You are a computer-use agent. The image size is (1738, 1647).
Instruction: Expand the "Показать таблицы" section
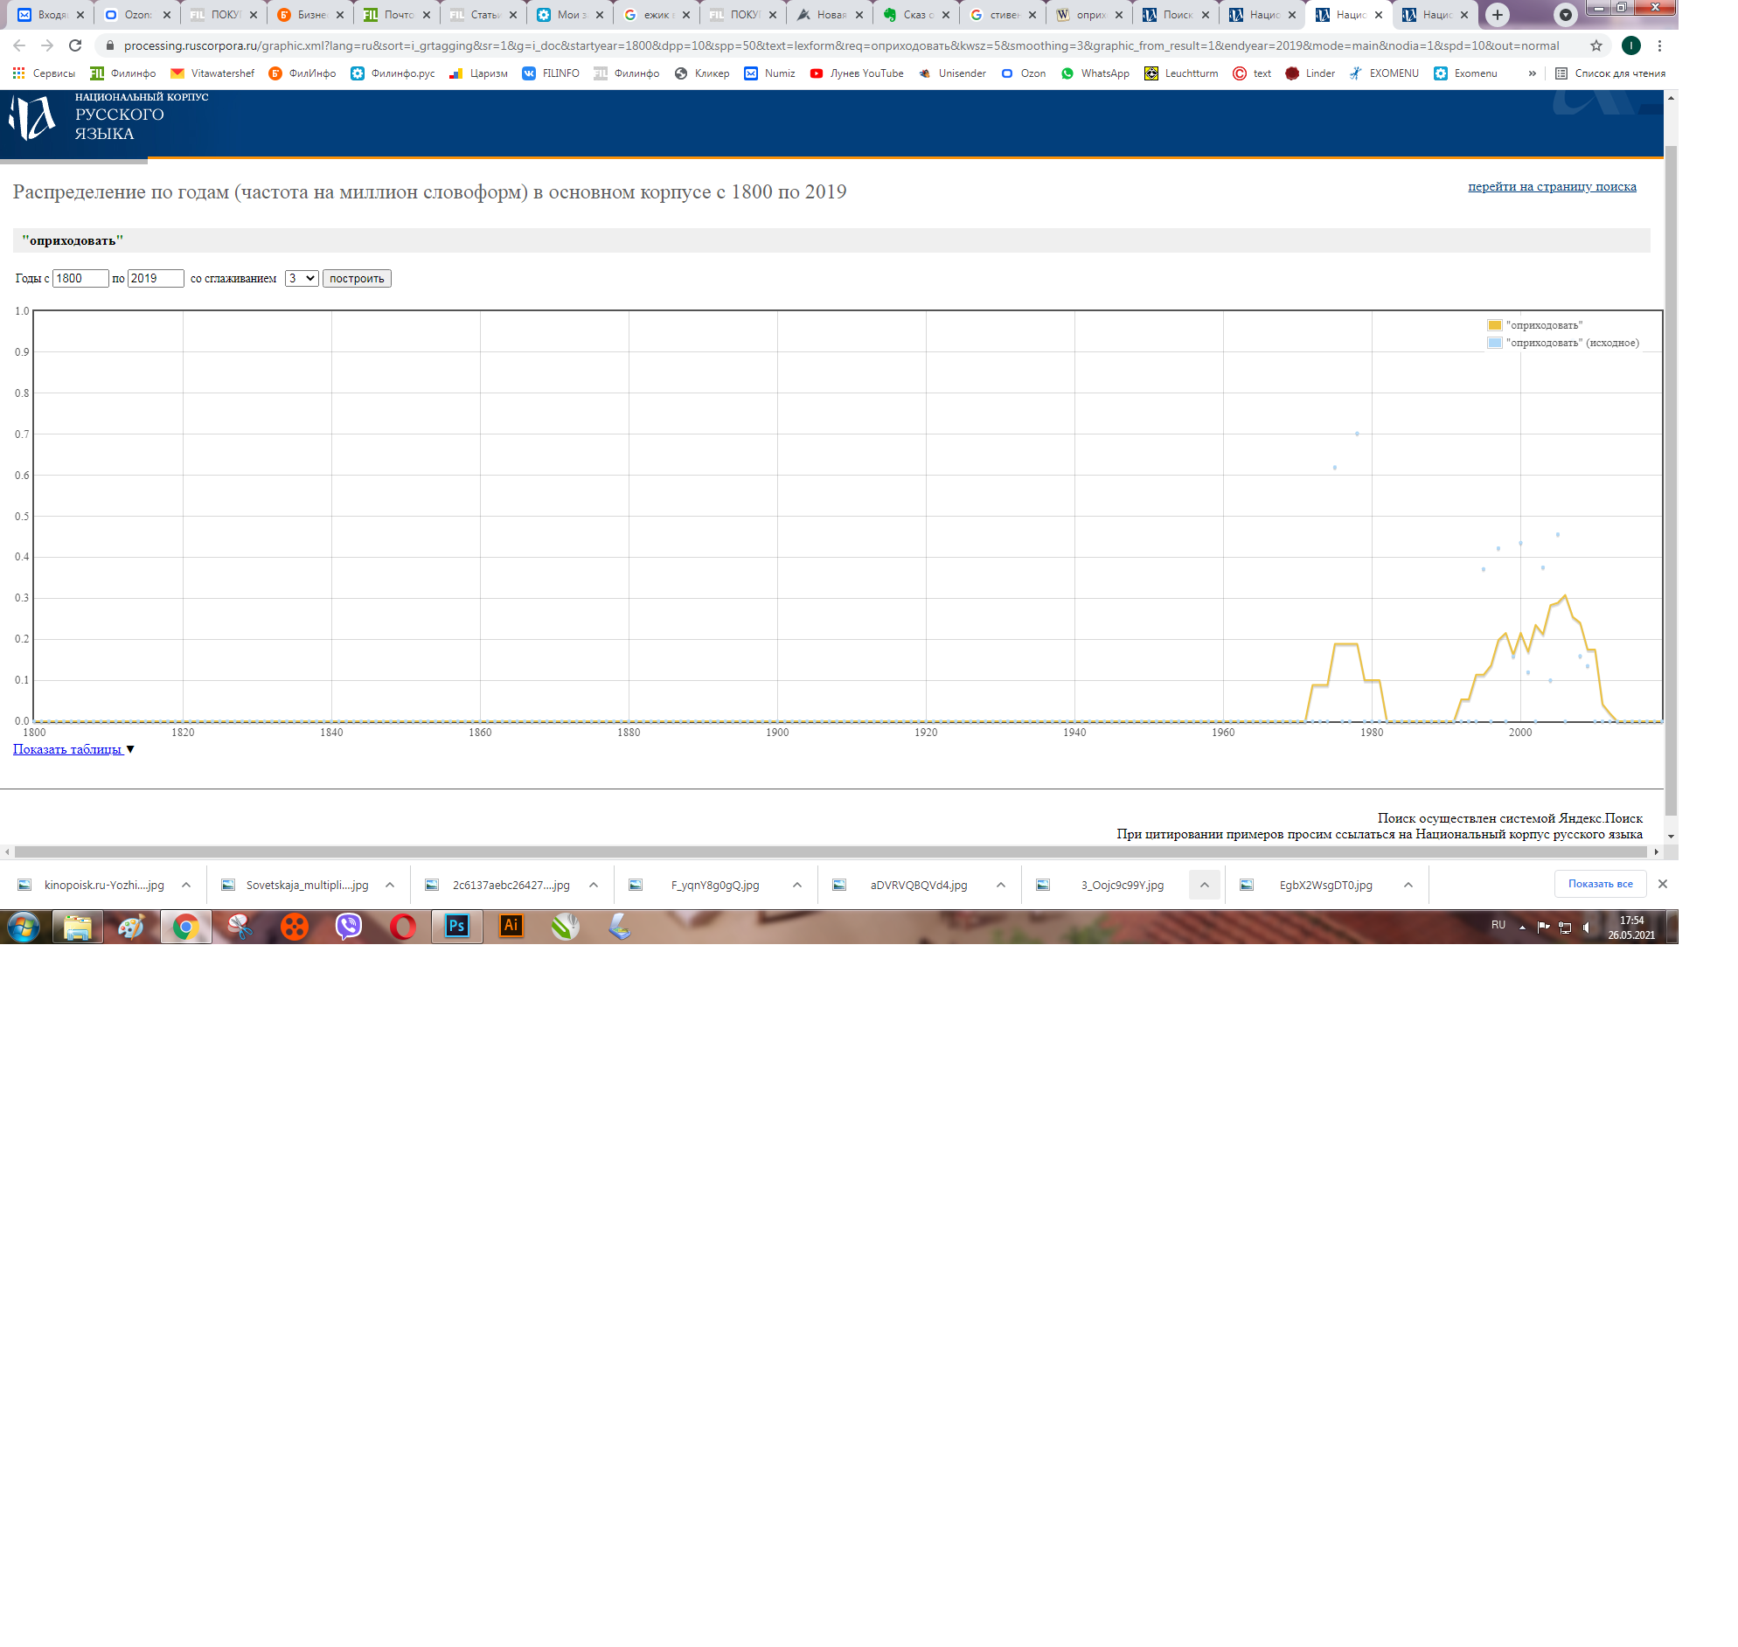(x=67, y=749)
